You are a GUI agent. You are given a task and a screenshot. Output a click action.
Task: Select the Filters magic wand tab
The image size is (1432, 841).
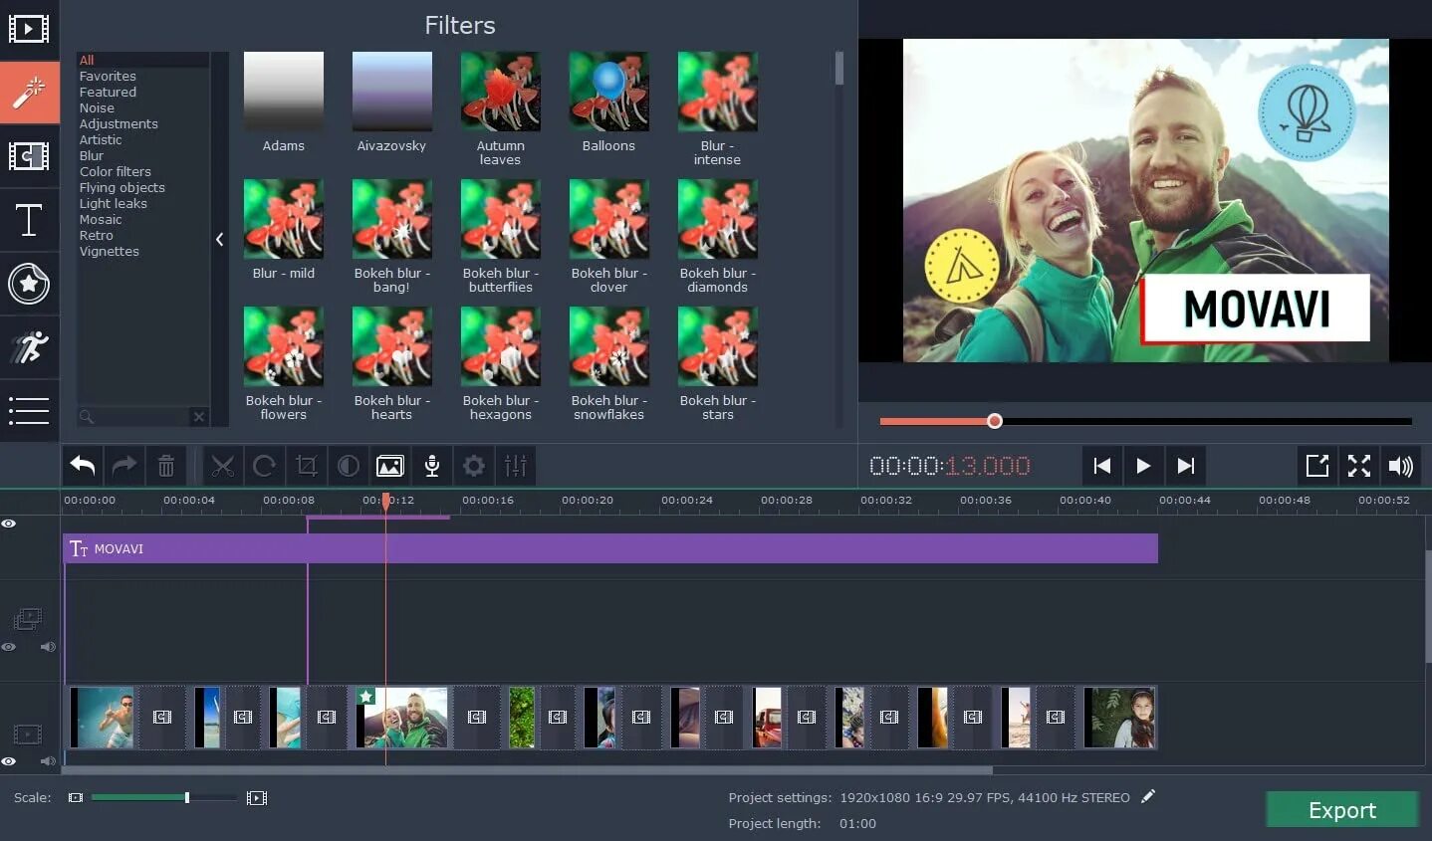tap(29, 93)
